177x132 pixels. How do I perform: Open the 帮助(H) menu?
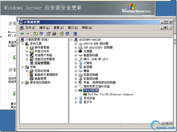pos(87,28)
